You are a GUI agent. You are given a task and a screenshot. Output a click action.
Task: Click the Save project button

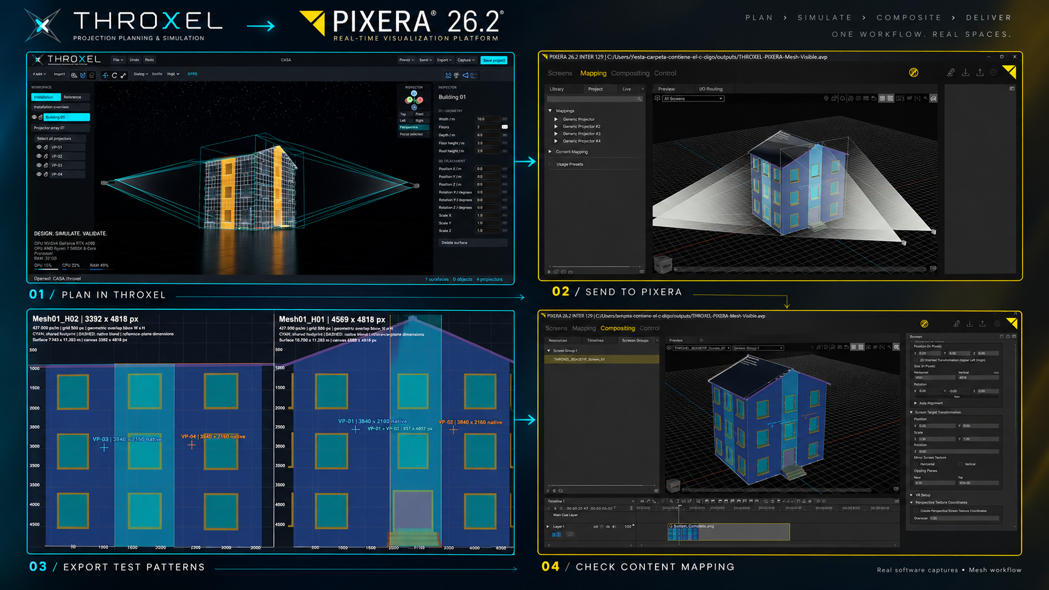pos(494,60)
